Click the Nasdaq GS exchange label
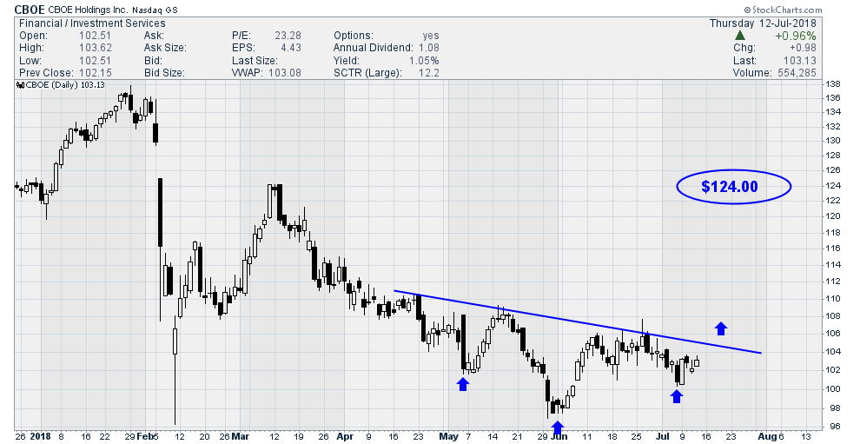 155,10
